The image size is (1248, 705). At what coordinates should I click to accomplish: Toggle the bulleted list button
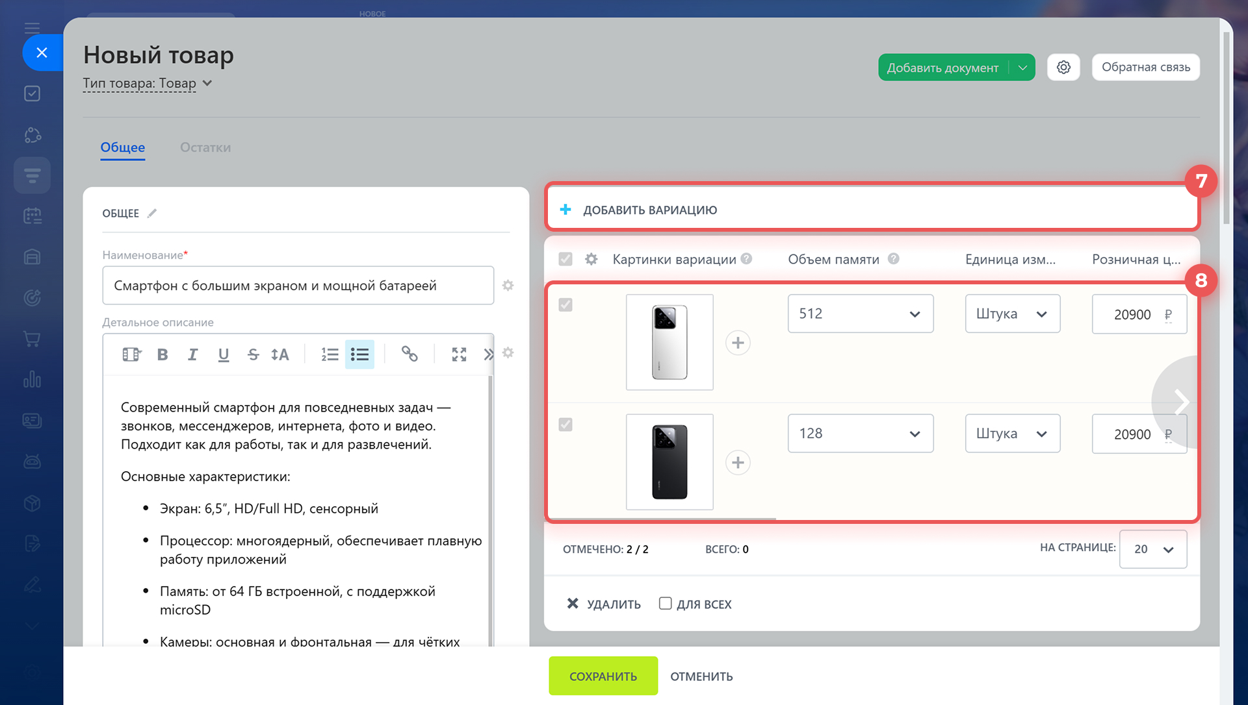(359, 354)
